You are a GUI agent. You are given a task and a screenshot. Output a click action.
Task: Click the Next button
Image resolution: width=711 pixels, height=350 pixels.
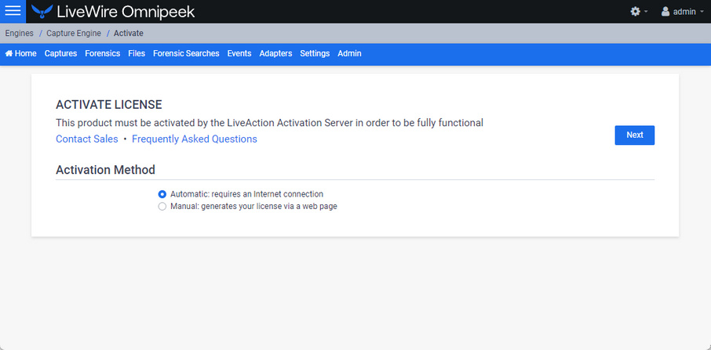click(634, 135)
